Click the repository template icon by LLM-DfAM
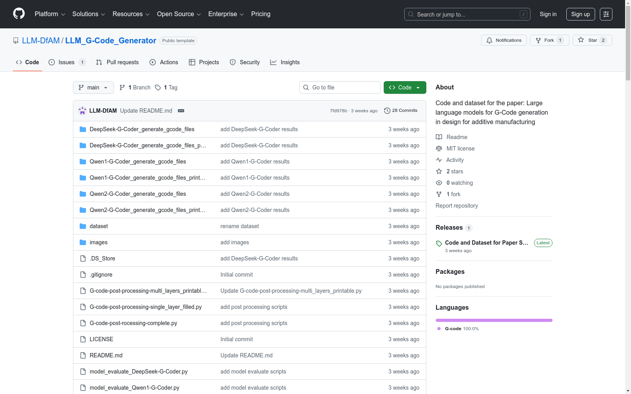Viewport: 631px width, 394px height. point(16,41)
